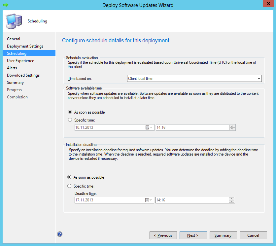
Task: Click the blue help question mark icon
Action: (60, 234)
